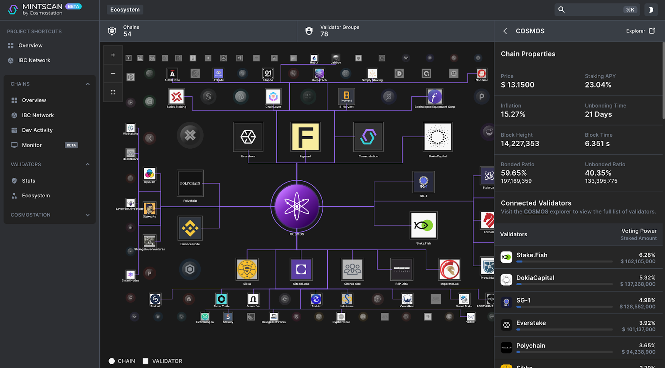This screenshot has width=665, height=368.
Task: Zoom out of the ecosystem map
Action: coord(113,74)
